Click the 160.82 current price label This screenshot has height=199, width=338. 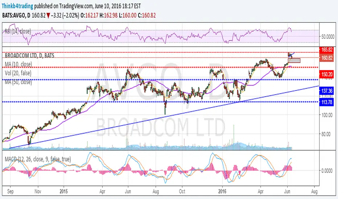pyautogui.click(x=326, y=58)
